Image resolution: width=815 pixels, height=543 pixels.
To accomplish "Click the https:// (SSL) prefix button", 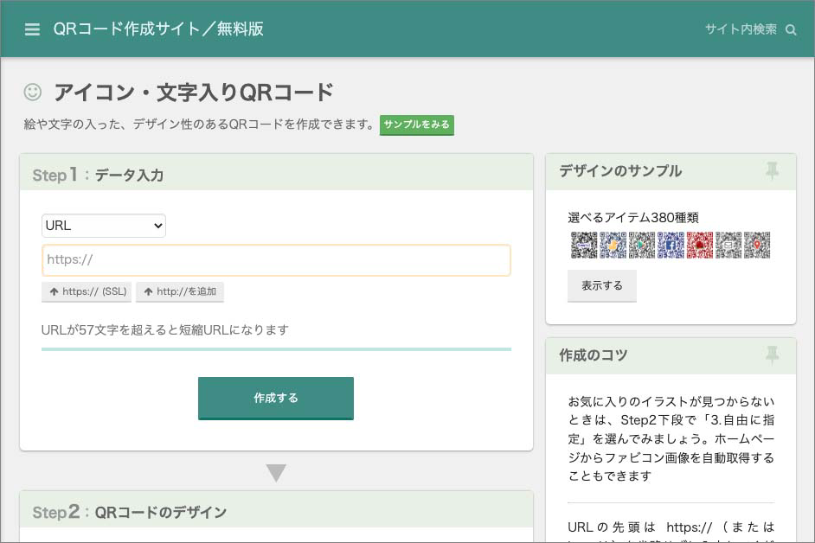I will point(86,291).
